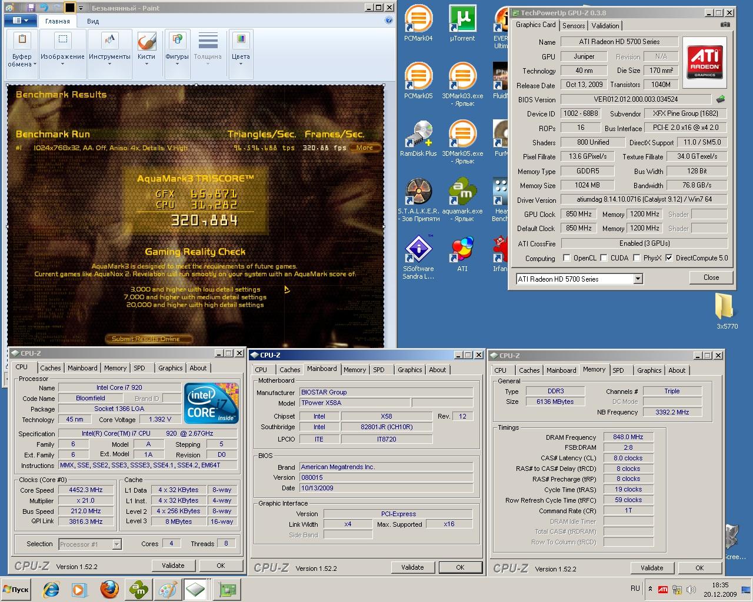This screenshot has width=753, height=602.
Task: Select aquamark.exe shortcut icon
Action: pos(462,200)
